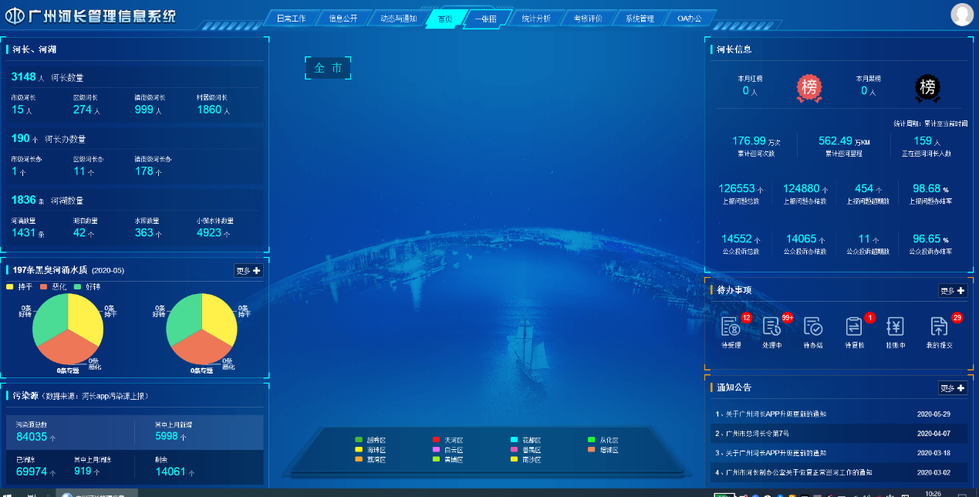Viewport: 979px width, 497px height.
Task: Click the user avatar in top corner
Action: click(962, 14)
